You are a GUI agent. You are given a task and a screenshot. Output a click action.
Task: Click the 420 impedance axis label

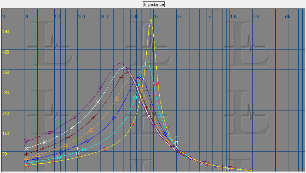tap(6, 52)
